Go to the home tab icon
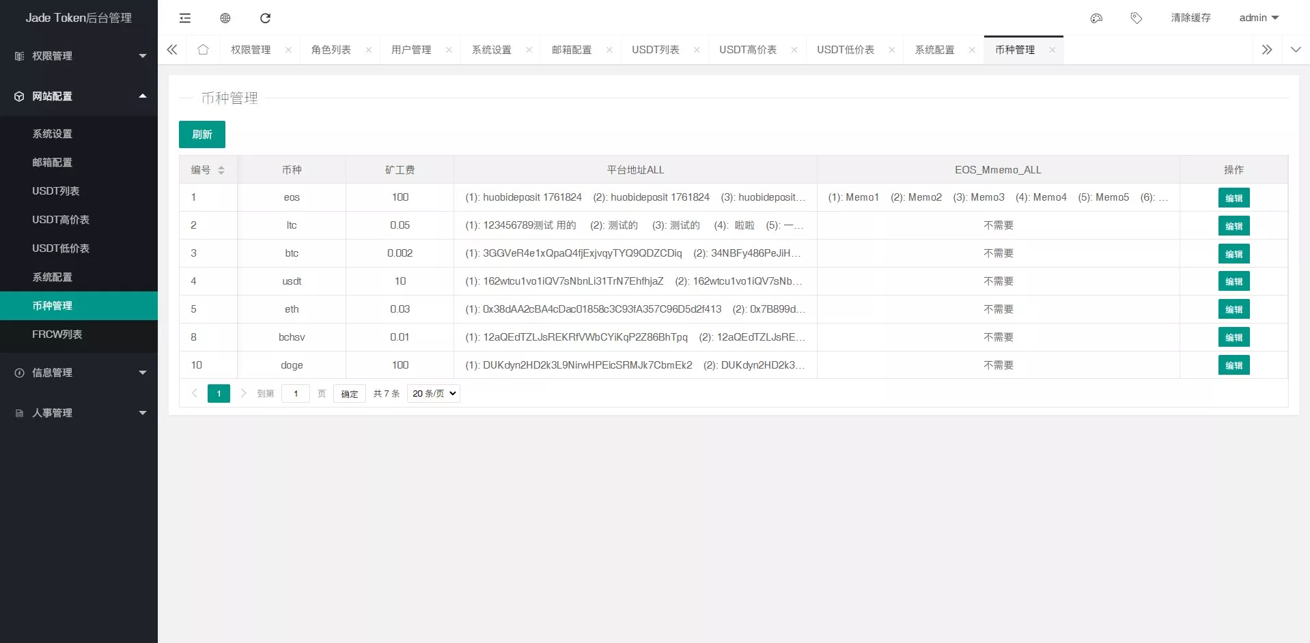This screenshot has height=643, width=1310. pos(203,50)
